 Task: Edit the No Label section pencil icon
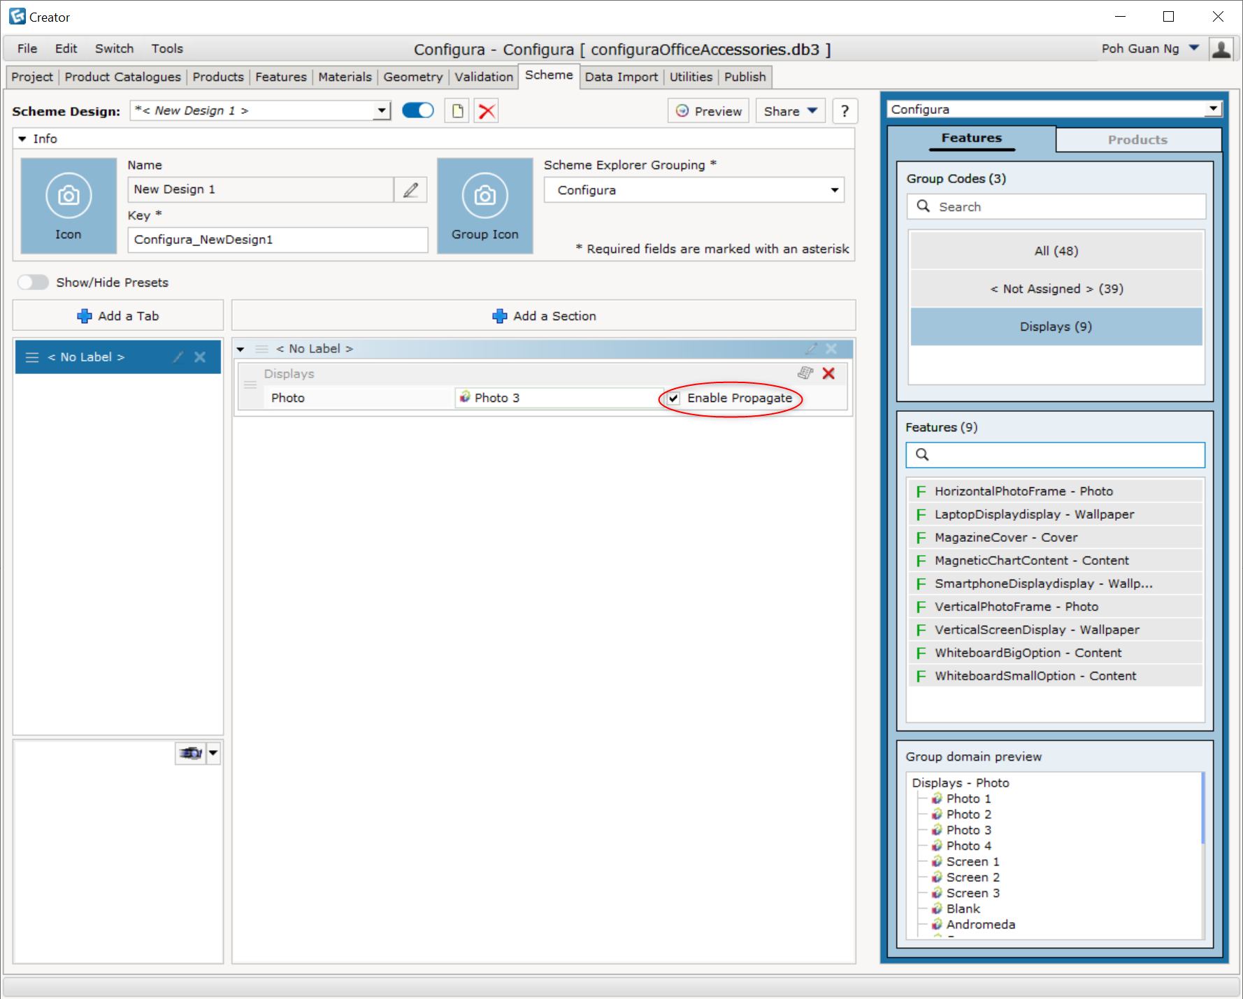coord(811,348)
